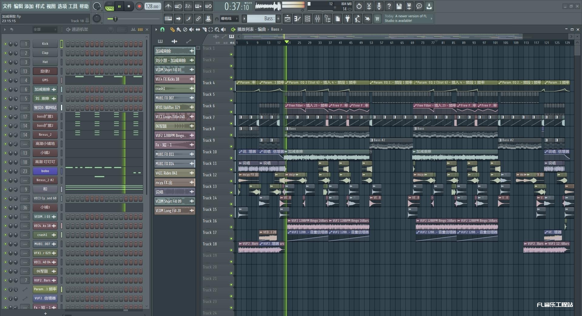Click the playlist magnet snap icon
Screen dimensions: 582x316
point(163,29)
